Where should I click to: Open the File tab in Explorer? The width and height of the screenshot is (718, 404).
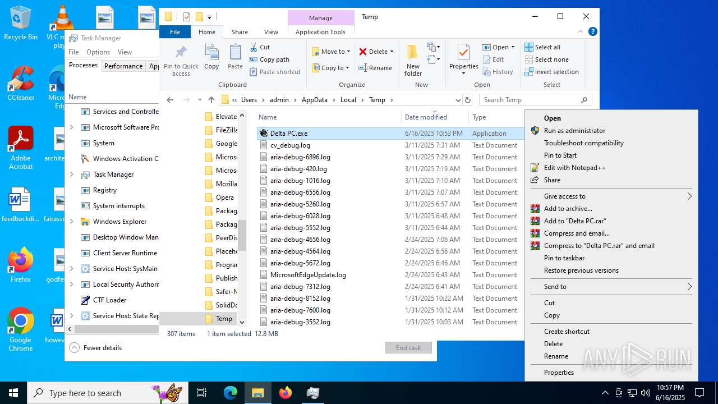[x=175, y=32]
